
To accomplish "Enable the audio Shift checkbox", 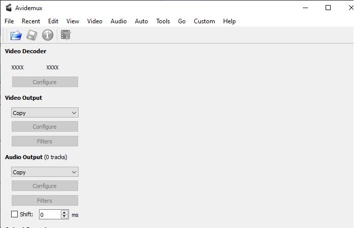I will click(14, 214).
